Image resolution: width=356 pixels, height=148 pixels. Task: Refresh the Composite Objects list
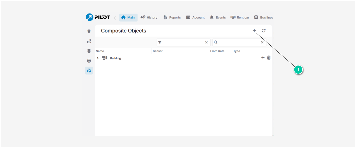[x=264, y=31]
